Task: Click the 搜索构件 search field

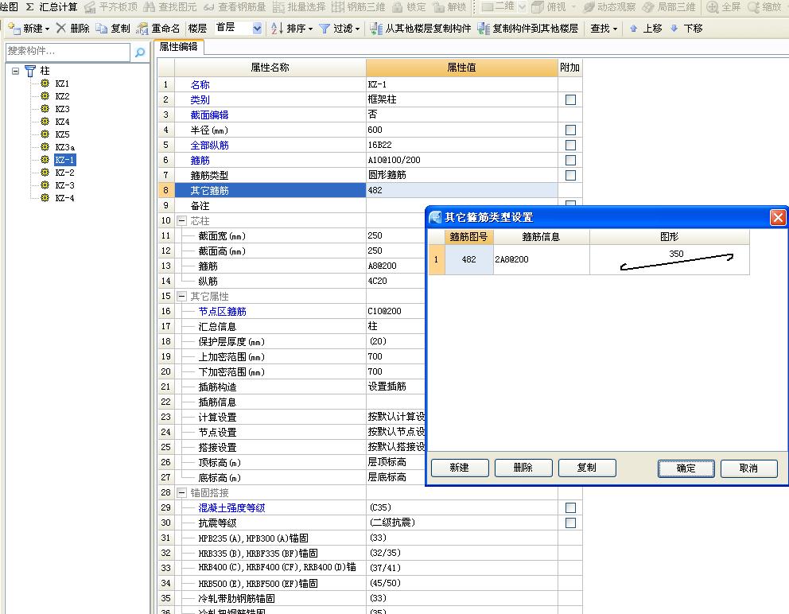Action: pyautogui.click(x=68, y=52)
